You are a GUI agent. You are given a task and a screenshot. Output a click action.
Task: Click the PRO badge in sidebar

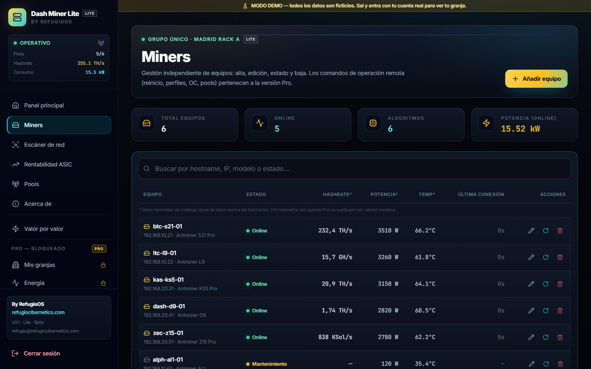99,249
